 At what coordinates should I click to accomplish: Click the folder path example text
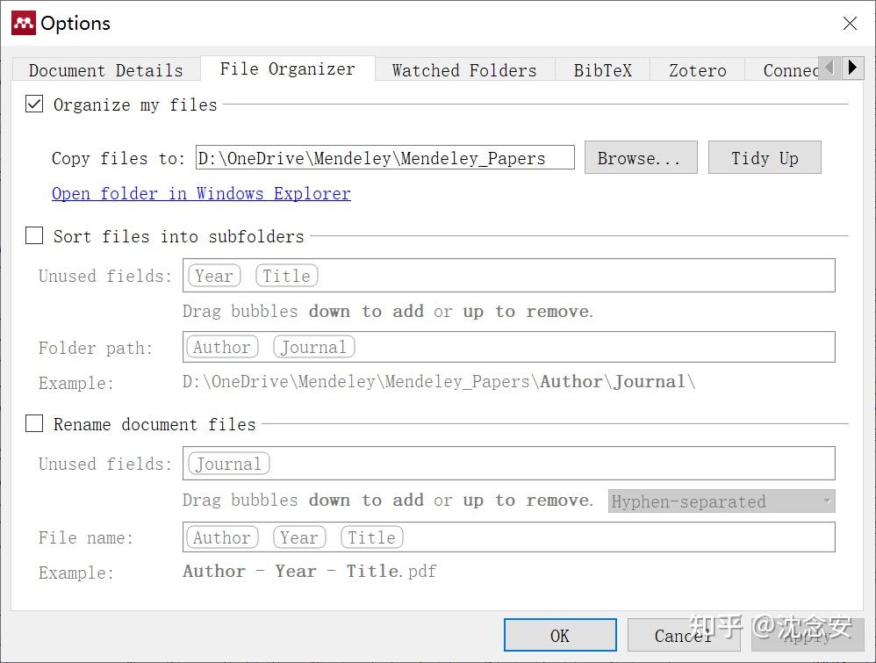click(439, 382)
